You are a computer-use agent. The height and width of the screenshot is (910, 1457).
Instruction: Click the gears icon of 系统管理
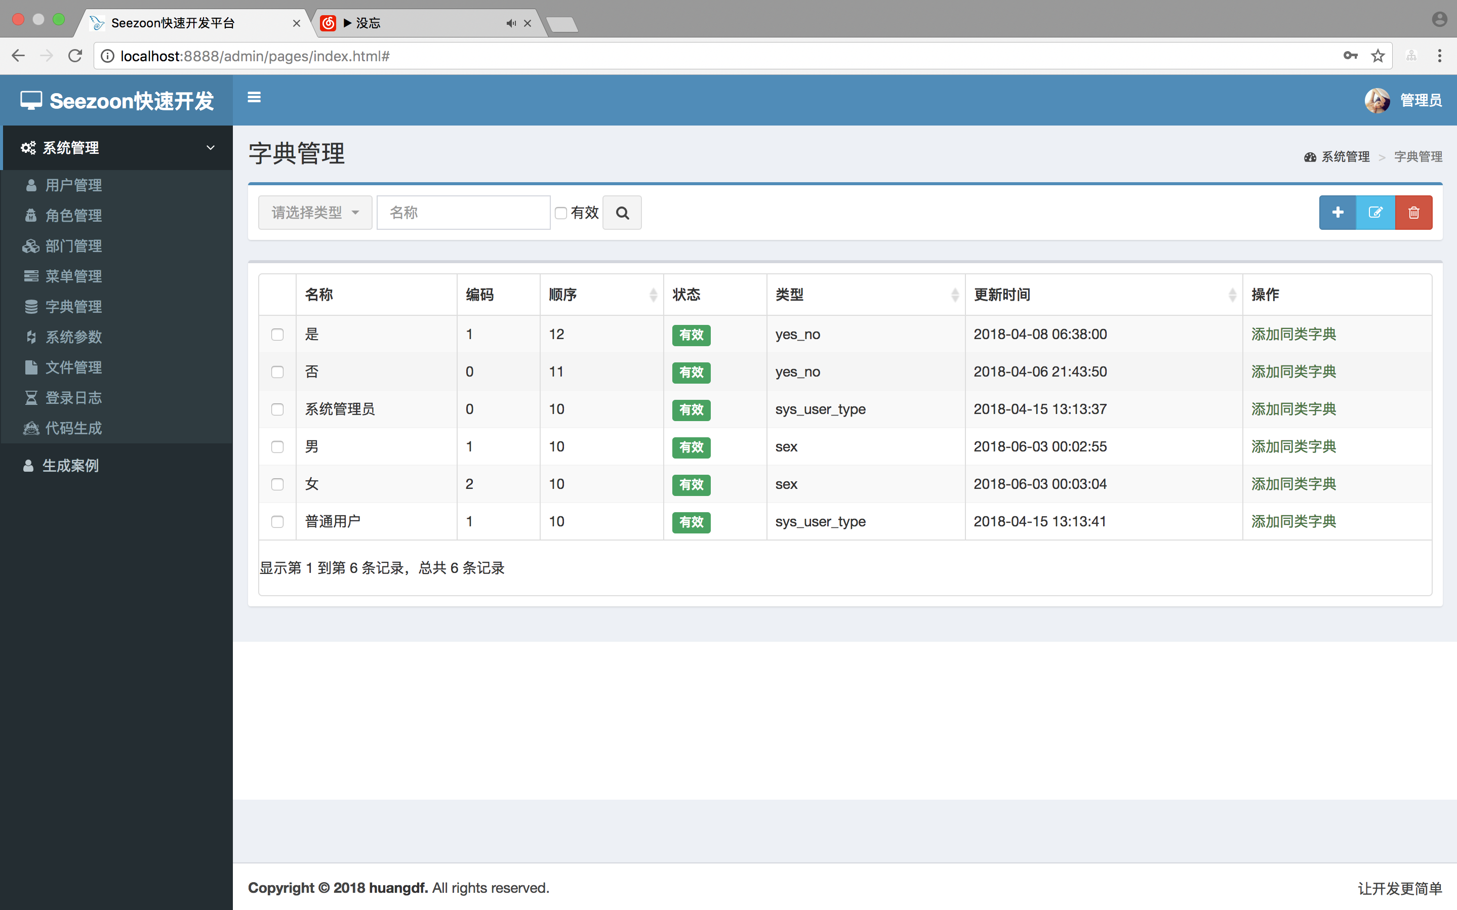[28, 147]
